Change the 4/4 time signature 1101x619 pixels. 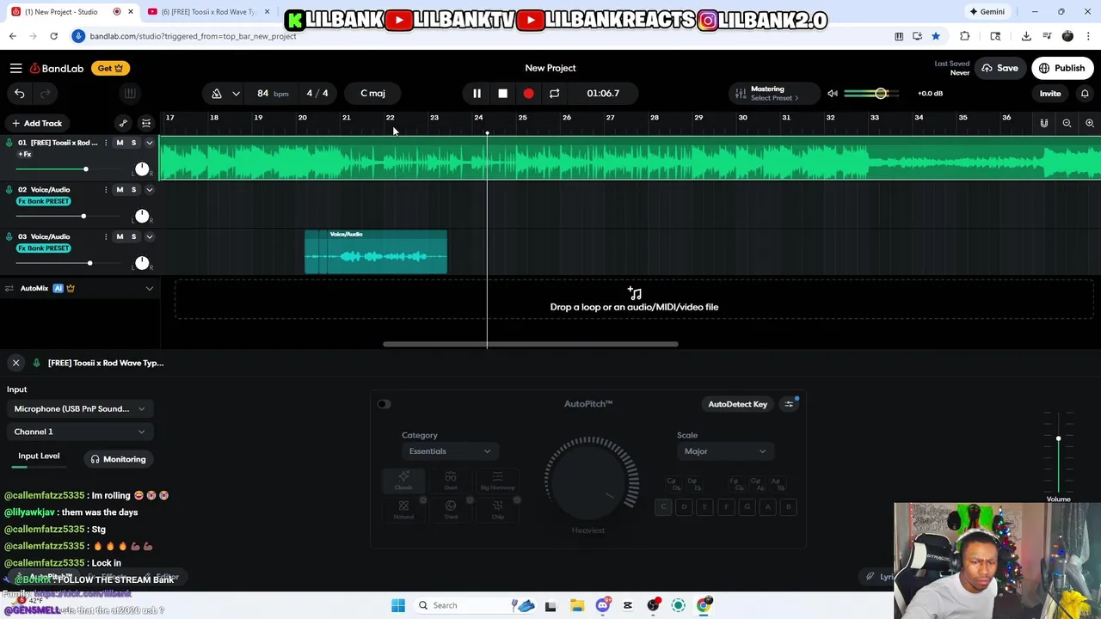click(x=317, y=93)
